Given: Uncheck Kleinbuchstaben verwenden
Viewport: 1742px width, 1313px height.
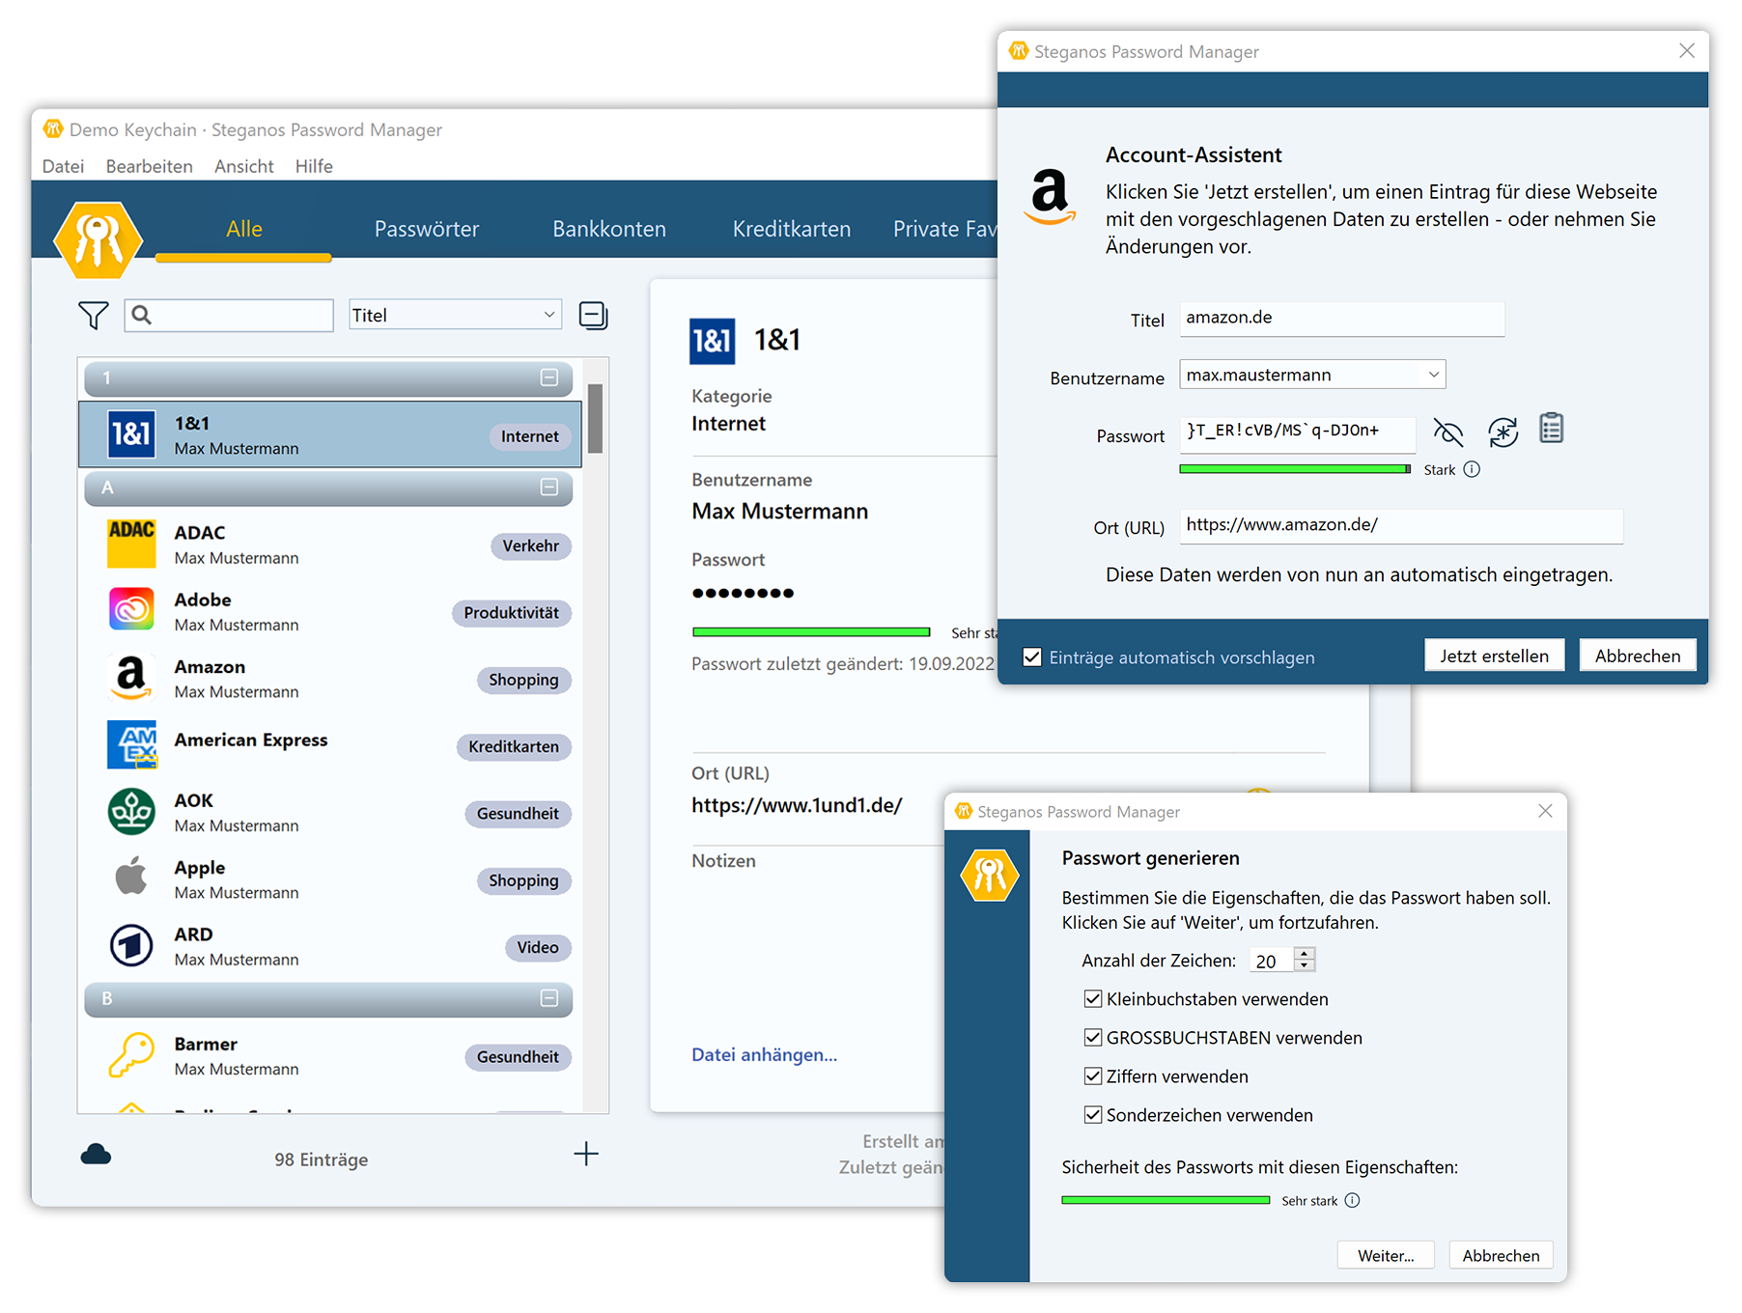Looking at the screenshot, I should click(1093, 999).
